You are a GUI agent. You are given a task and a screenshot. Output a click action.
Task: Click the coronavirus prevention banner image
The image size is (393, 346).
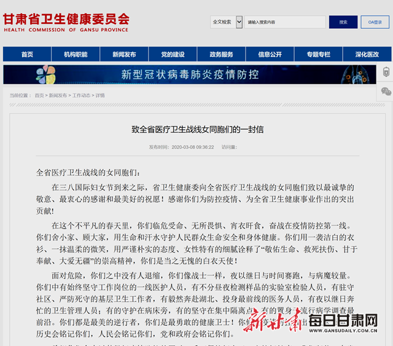(190, 74)
